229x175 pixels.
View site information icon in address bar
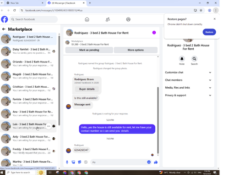22,10
